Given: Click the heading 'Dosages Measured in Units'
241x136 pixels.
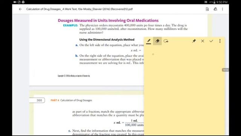Looking at the screenshot, I should (108, 20).
